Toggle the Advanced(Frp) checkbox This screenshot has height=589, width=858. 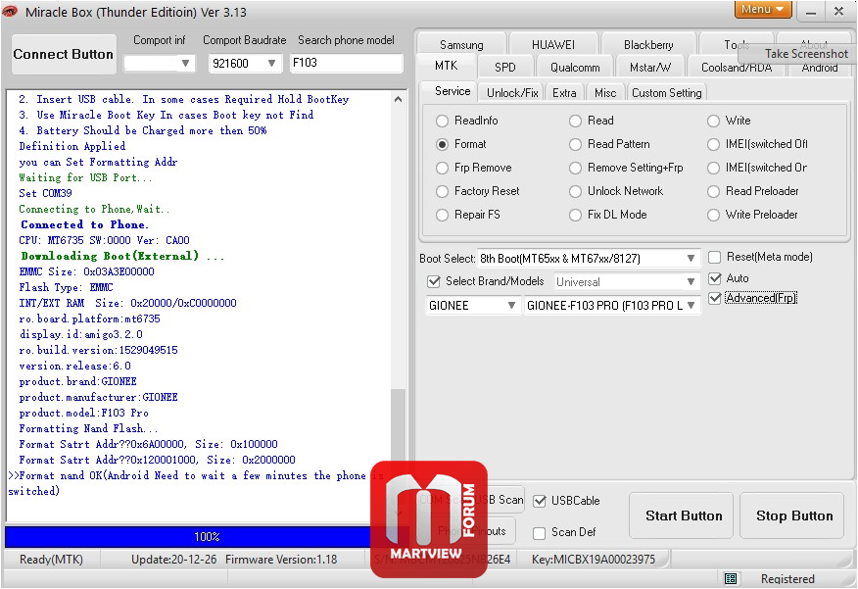(715, 298)
